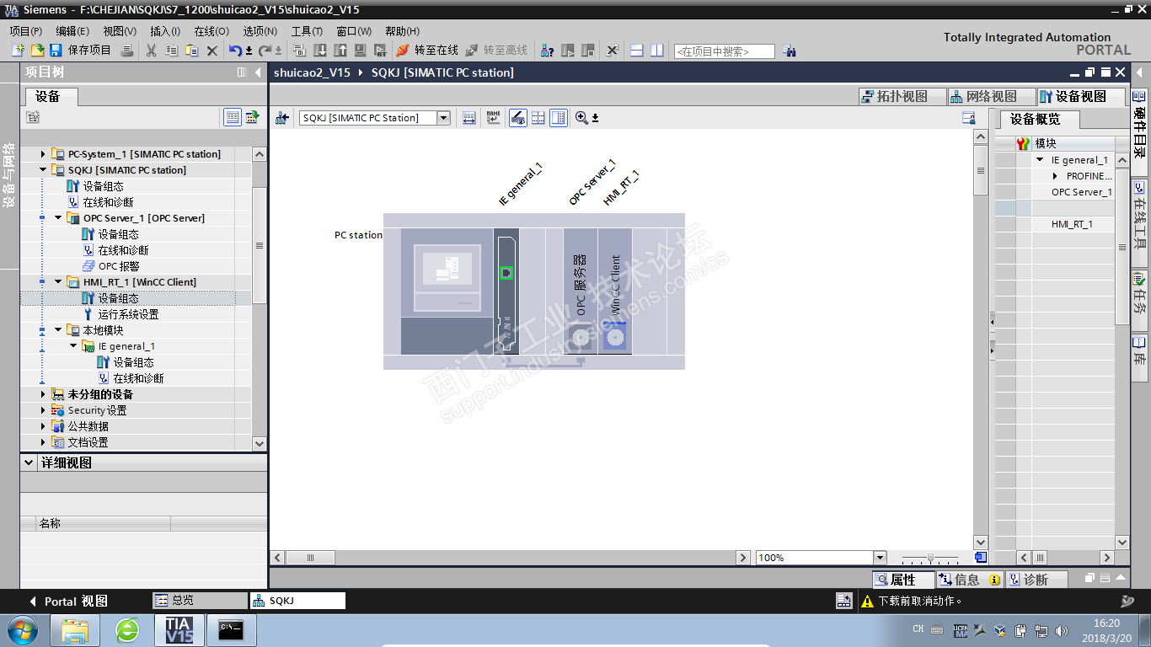
Task: Open the 信息 info tab
Action: [969, 580]
